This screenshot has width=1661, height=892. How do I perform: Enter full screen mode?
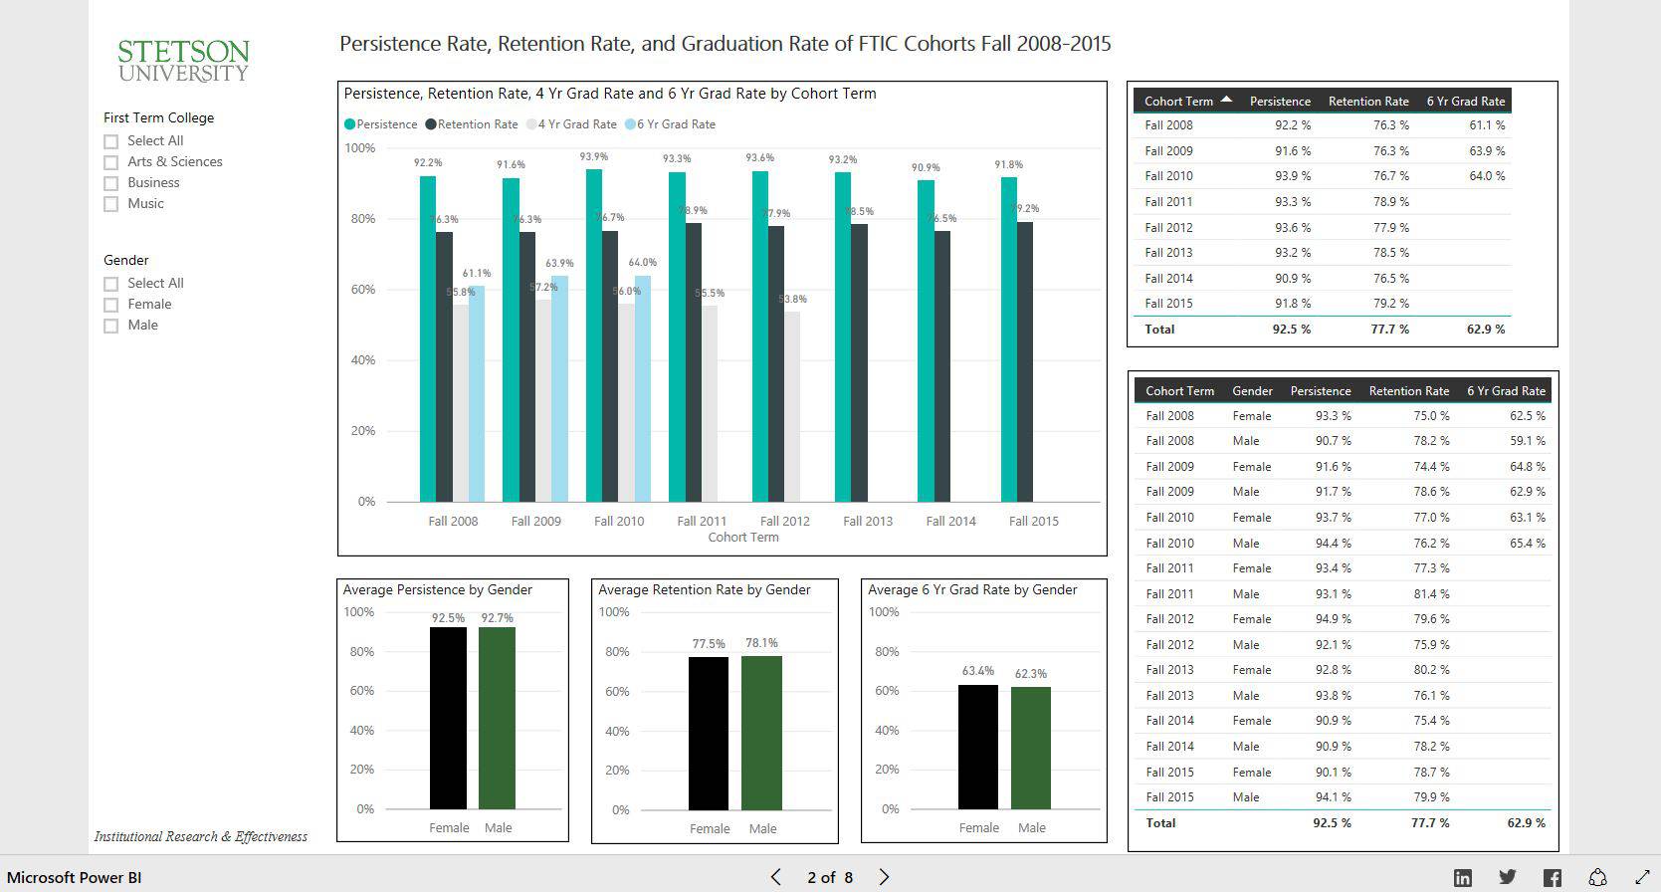(1642, 877)
